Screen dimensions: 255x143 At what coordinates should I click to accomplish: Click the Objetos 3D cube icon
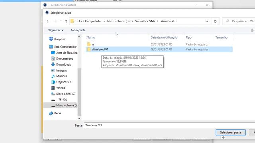coord(53,82)
